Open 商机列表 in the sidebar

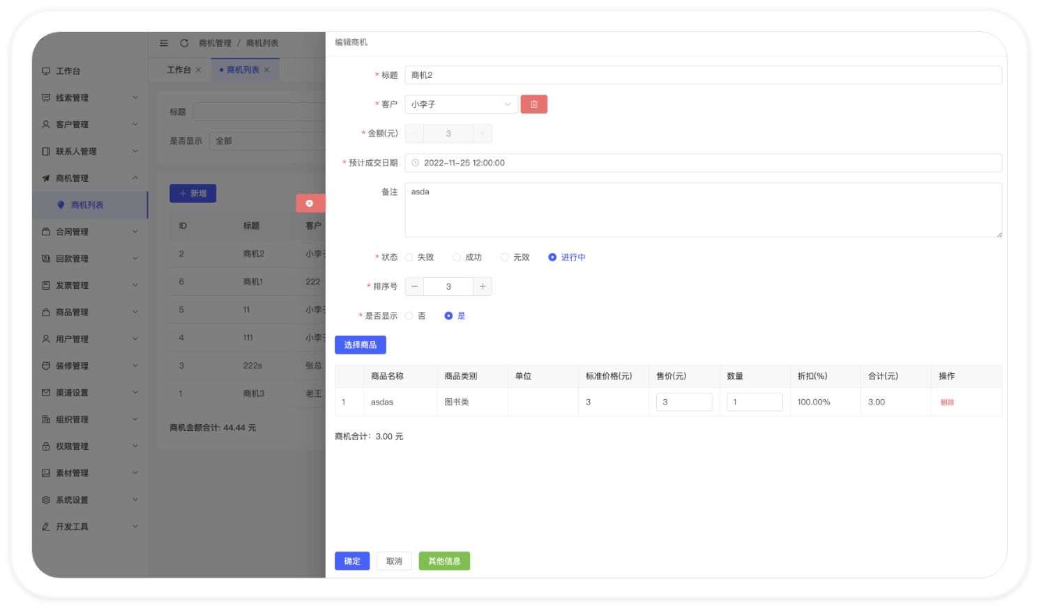pyautogui.click(x=90, y=205)
